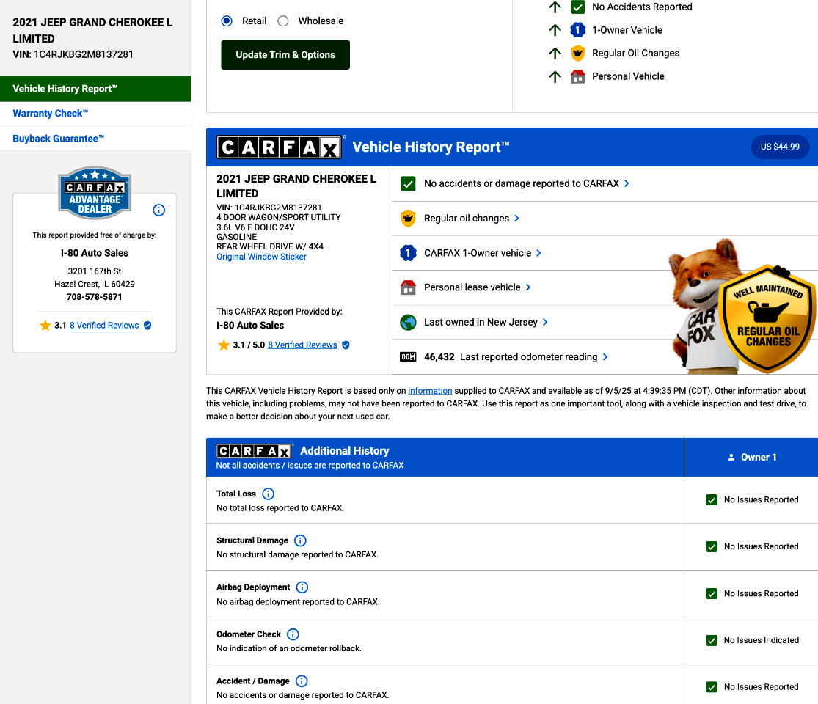The height and width of the screenshot is (704, 818).
Task: Click Odometer Check info icon
Action: point(293,634)
